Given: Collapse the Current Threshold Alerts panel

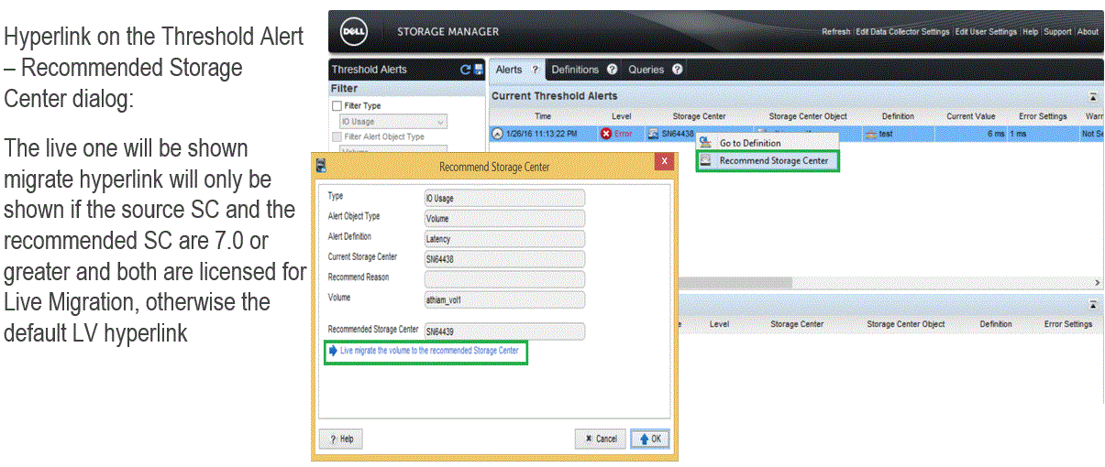Looking at the screenshot, I should (1093, 96).
